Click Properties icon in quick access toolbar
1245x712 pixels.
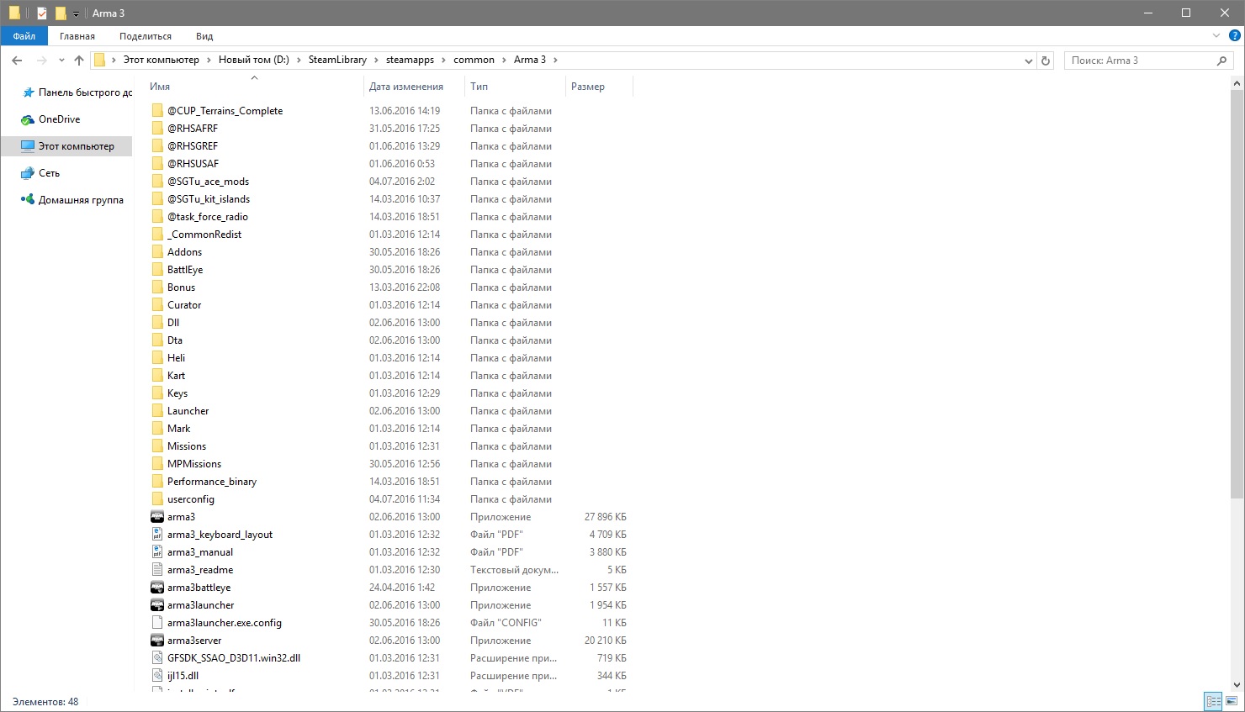[41, 13]
